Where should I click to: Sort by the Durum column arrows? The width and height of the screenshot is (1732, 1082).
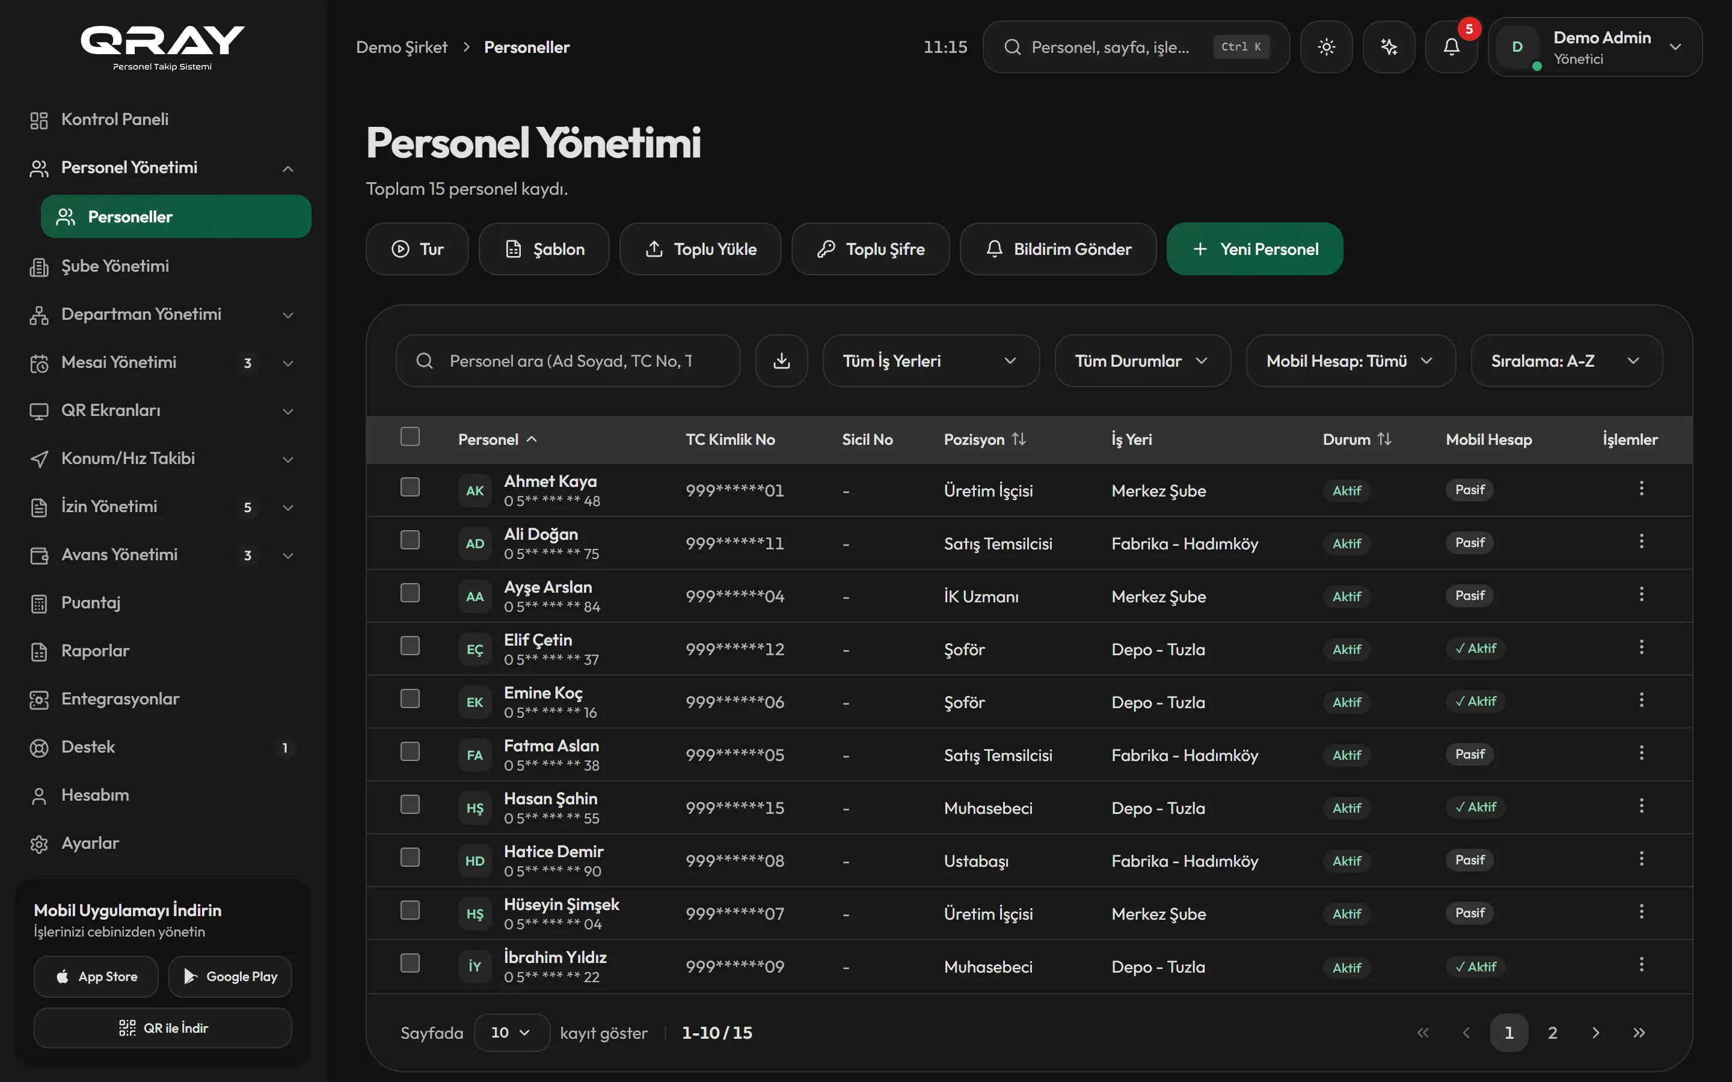(x=1384, y=439)
